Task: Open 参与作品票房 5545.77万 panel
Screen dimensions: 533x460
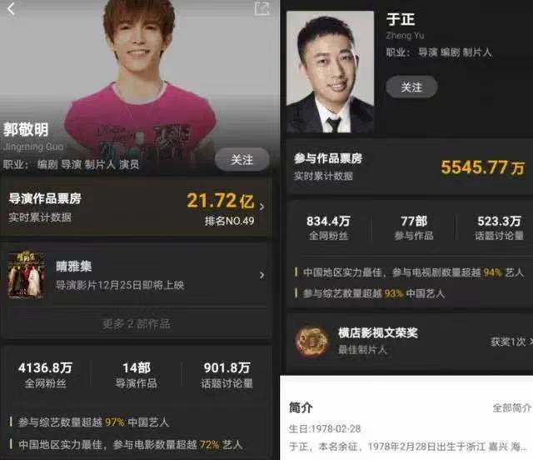Action: (410, 167)
